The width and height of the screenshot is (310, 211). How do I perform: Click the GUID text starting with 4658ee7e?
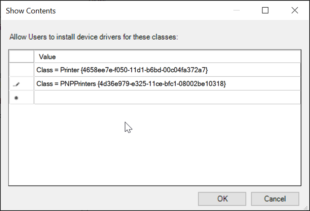tap(144, 70)
